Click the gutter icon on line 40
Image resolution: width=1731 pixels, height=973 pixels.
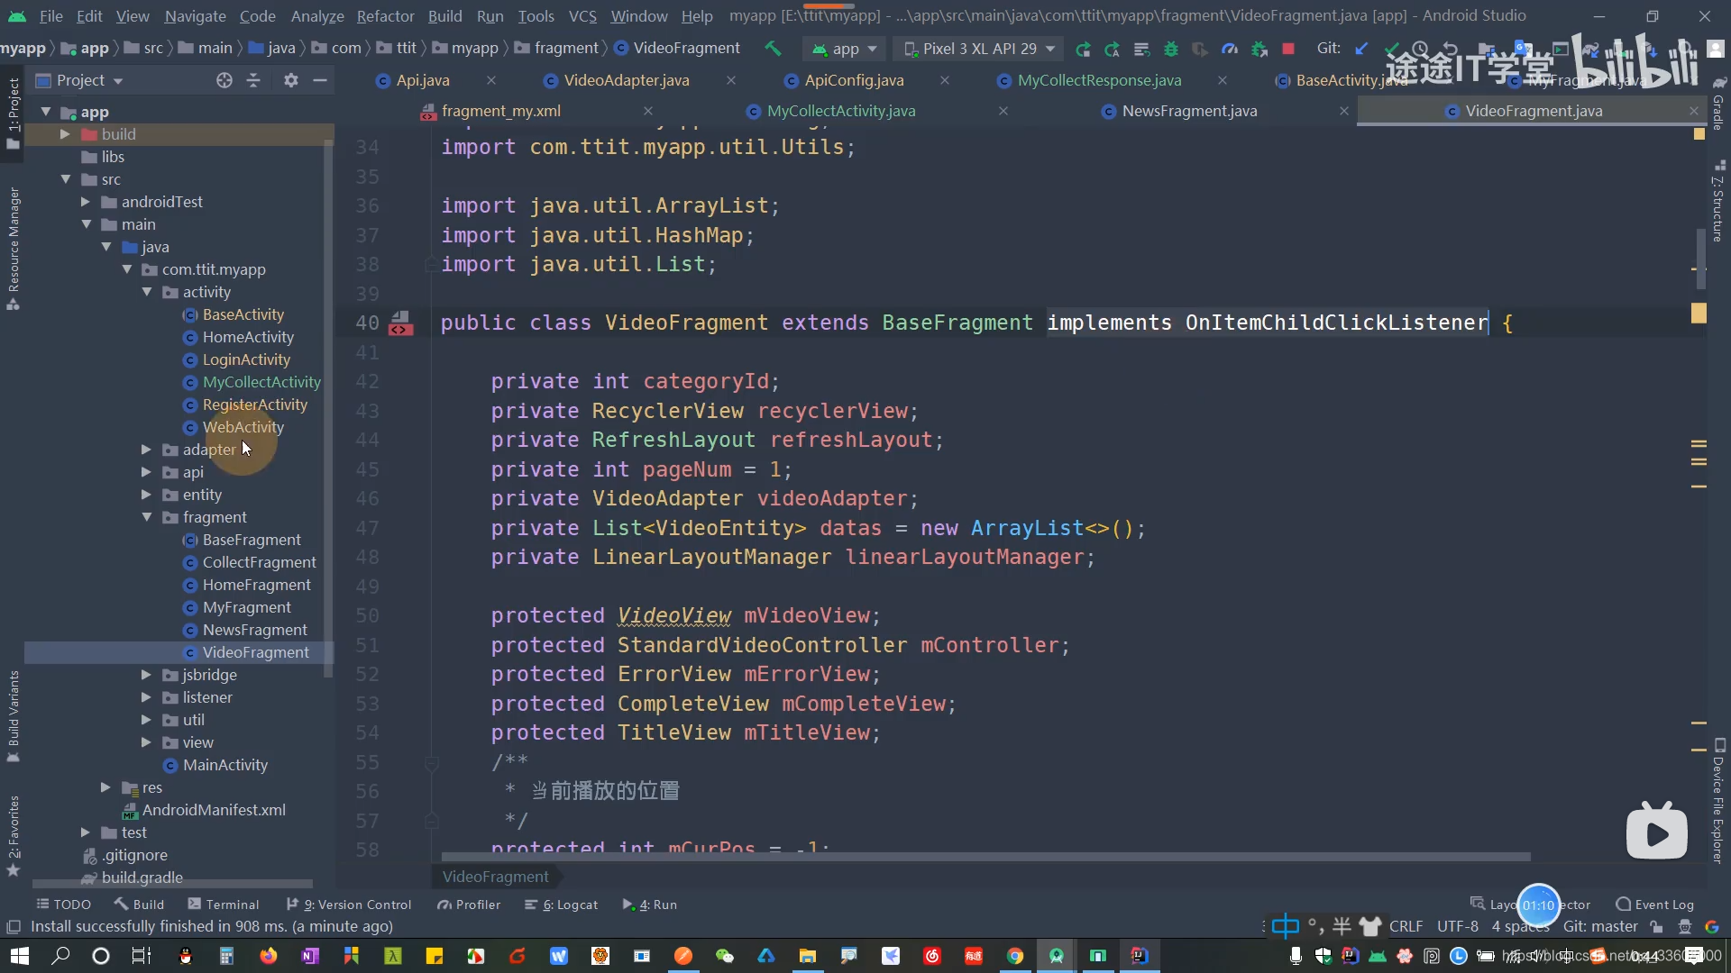click(x=400, y=323)
